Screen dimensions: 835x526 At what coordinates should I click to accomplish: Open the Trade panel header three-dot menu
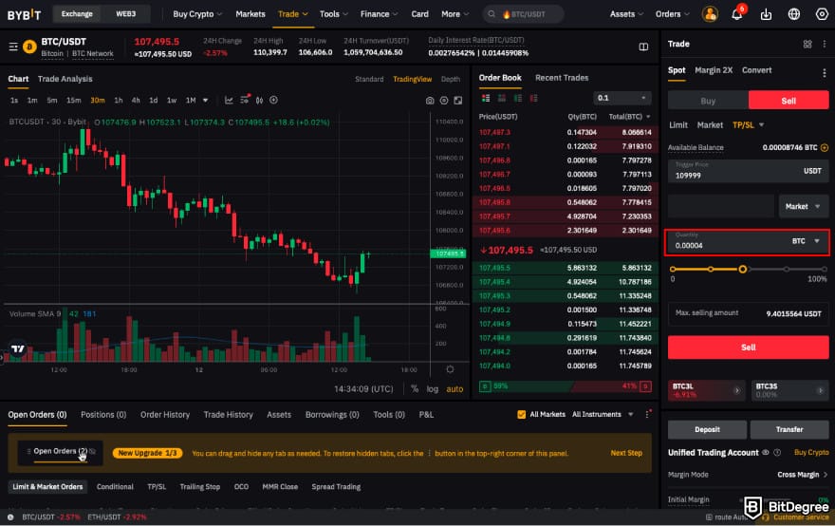coord(825,45)
